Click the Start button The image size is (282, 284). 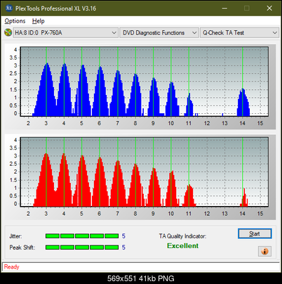tap(255, 233)
